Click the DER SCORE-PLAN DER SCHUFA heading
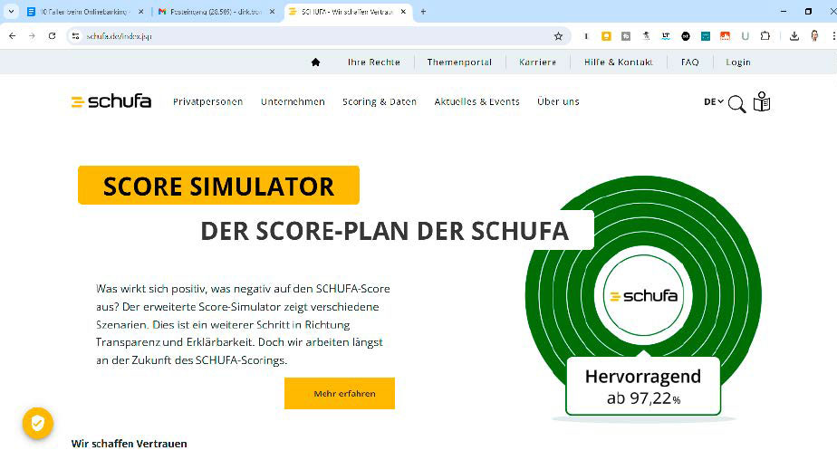 point(384,231)
